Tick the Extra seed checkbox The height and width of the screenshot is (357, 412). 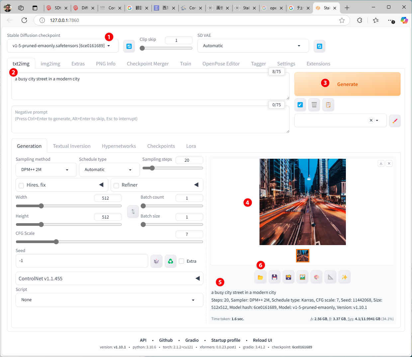click(181, 261)
